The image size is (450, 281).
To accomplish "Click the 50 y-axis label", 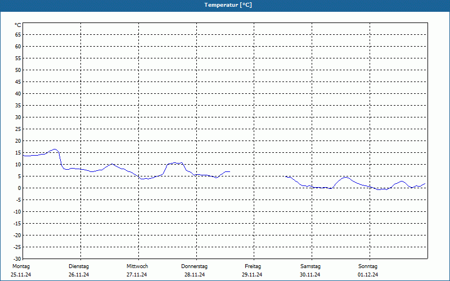I will pos(18,70).
